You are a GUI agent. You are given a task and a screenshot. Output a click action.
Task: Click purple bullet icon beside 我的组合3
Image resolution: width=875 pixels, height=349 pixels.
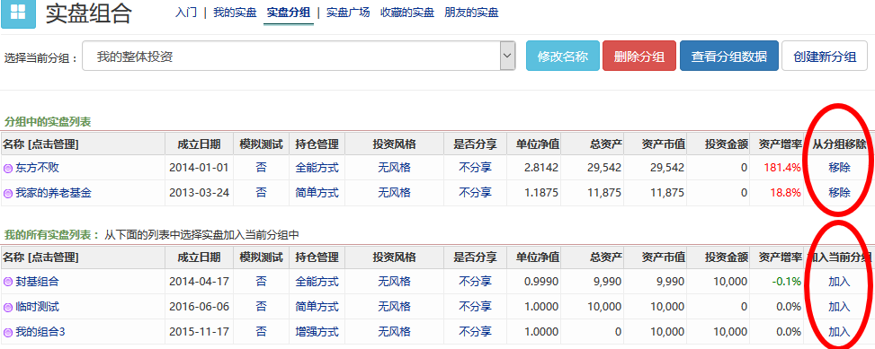(x=8, y=332)
